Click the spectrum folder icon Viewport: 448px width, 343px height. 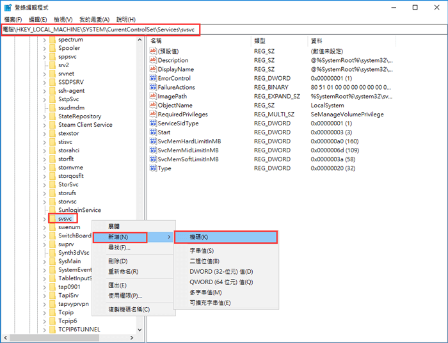pyautogui.click(x=52, y=40)
